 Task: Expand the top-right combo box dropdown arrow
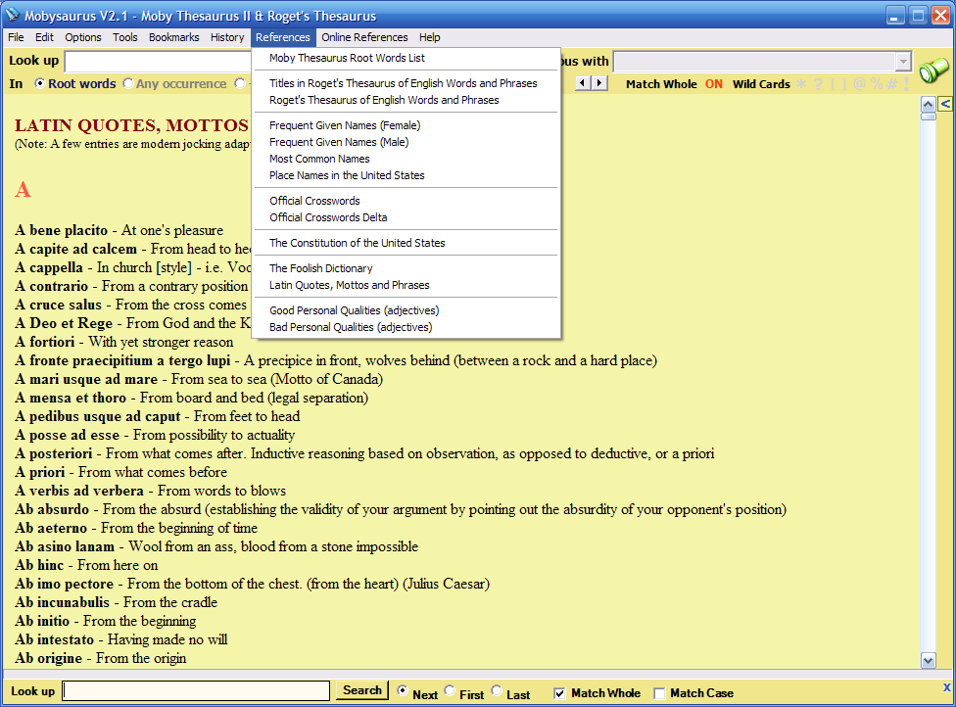[903, 62]
